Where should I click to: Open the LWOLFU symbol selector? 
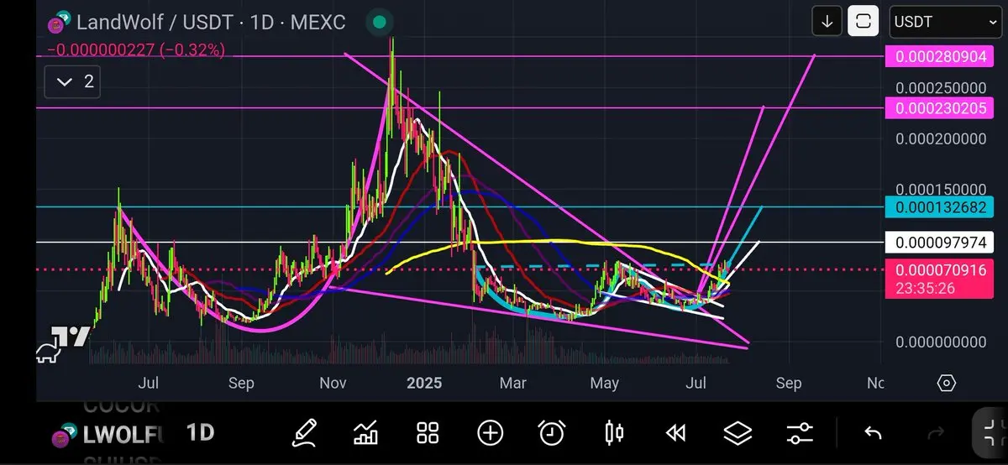(109, 434)
